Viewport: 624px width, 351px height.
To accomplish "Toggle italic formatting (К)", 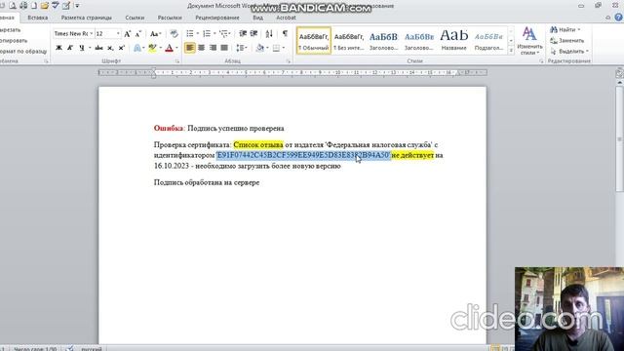I will [x=70, y=48].
